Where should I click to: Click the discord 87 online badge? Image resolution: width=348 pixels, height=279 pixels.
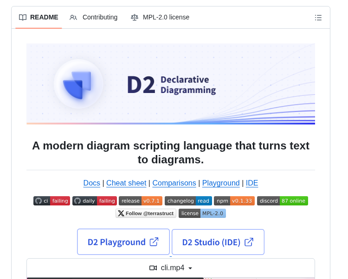click(x=282, y=201)
